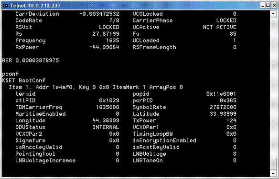Click the NOT ACTIVE status text
Screen dimensions: 279x179
point(220,27)
